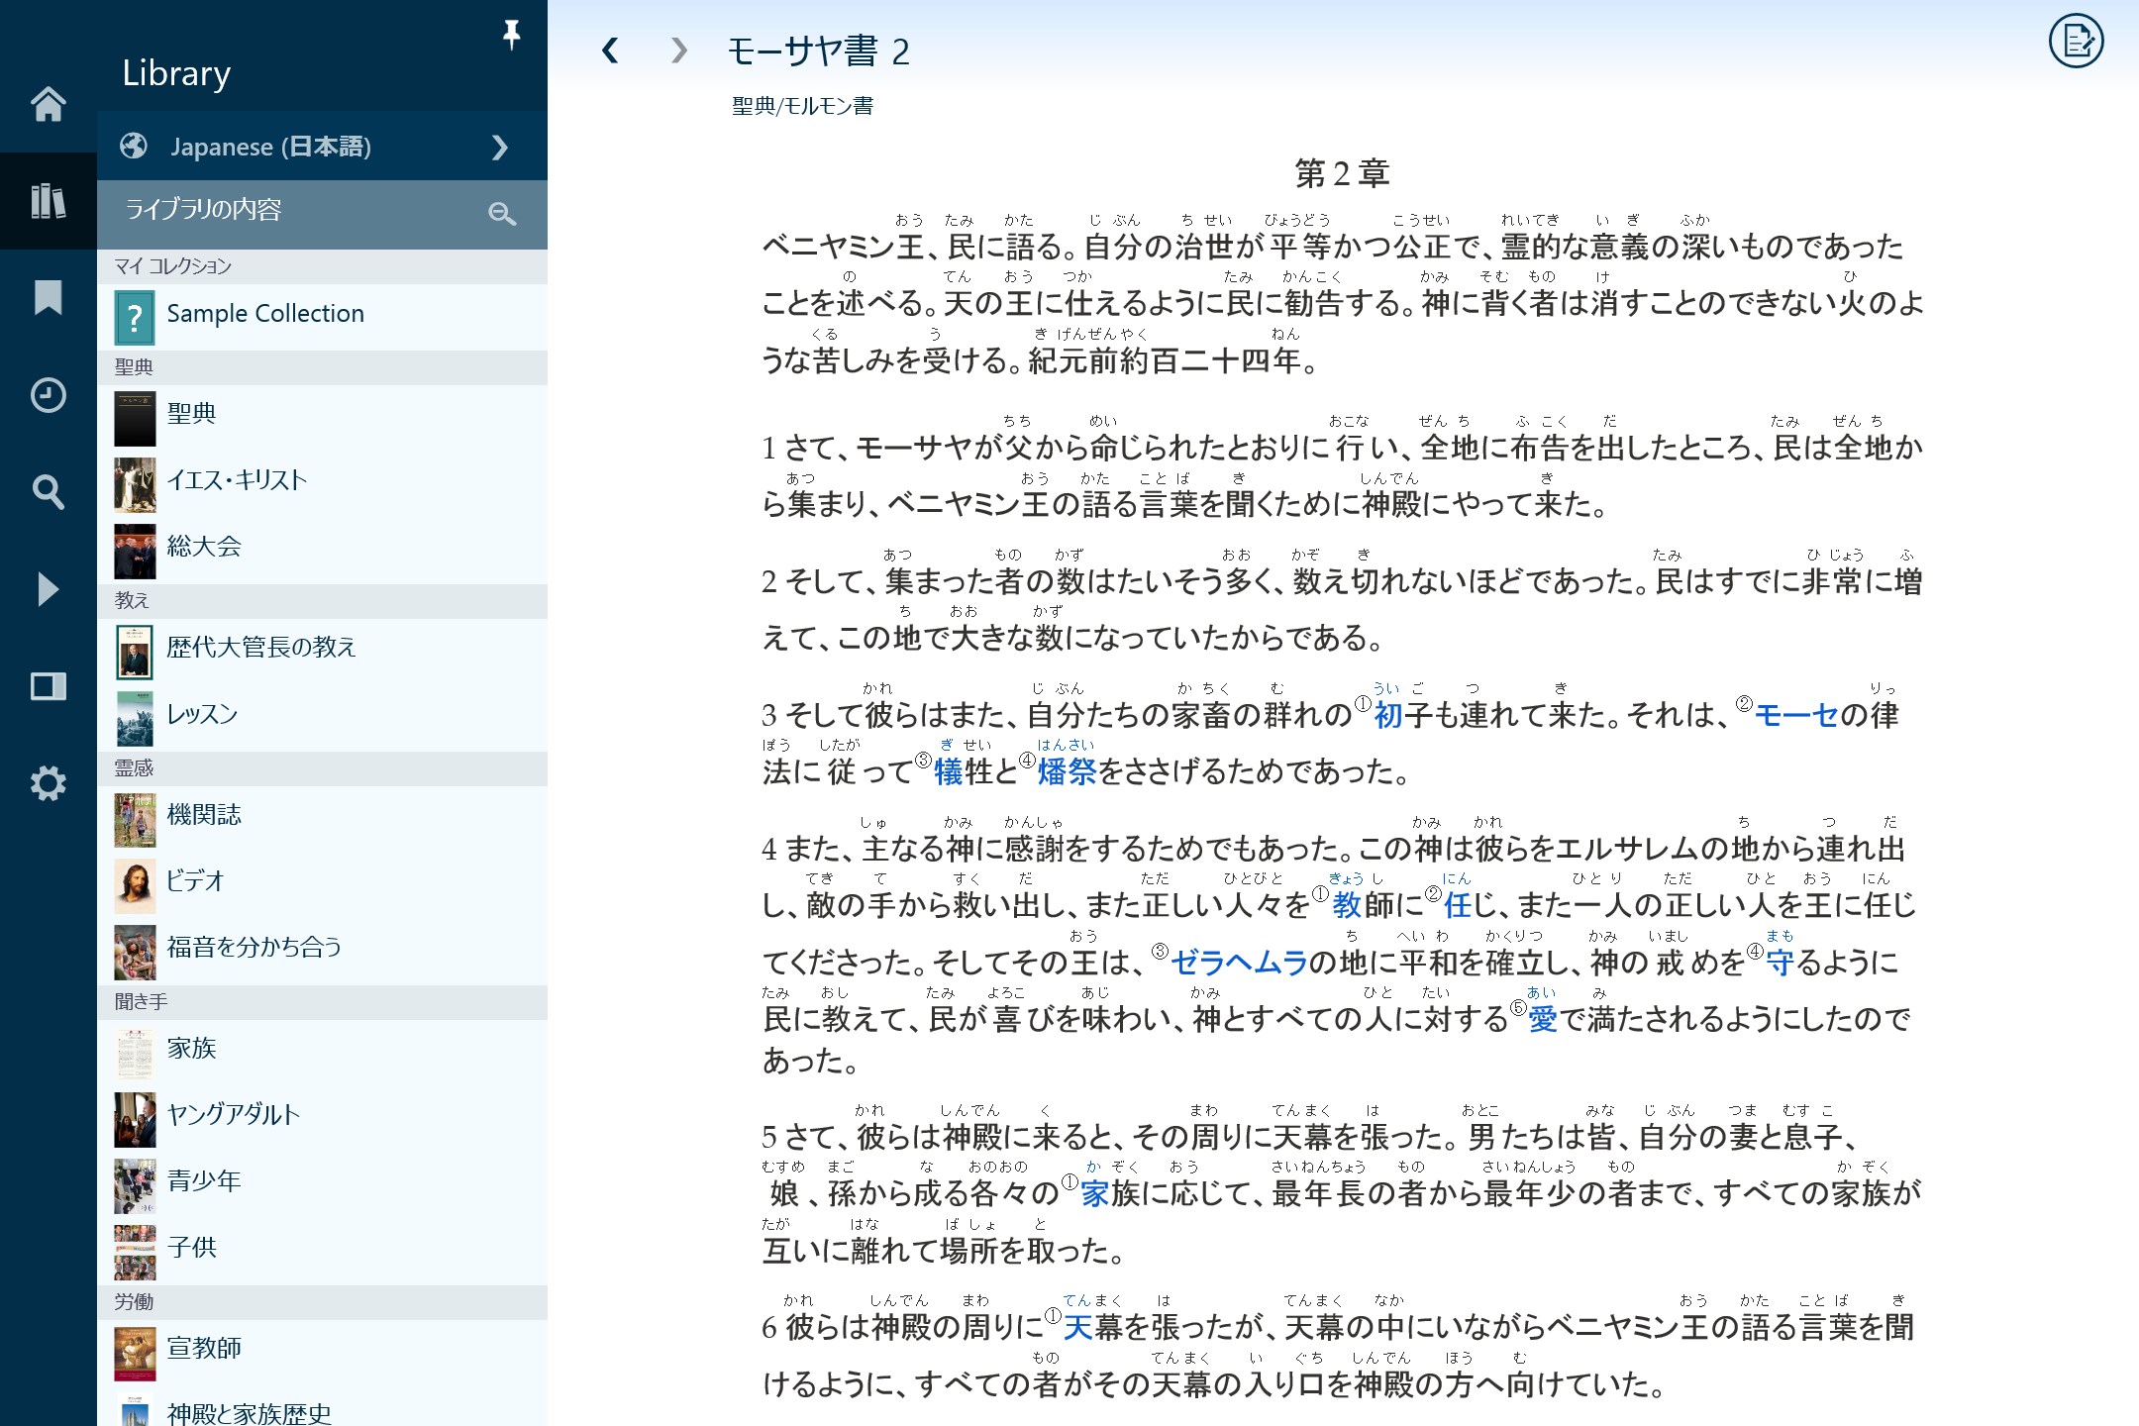
Task: Open the ビデオ thumbnail in library
Action: click(135, 883)
